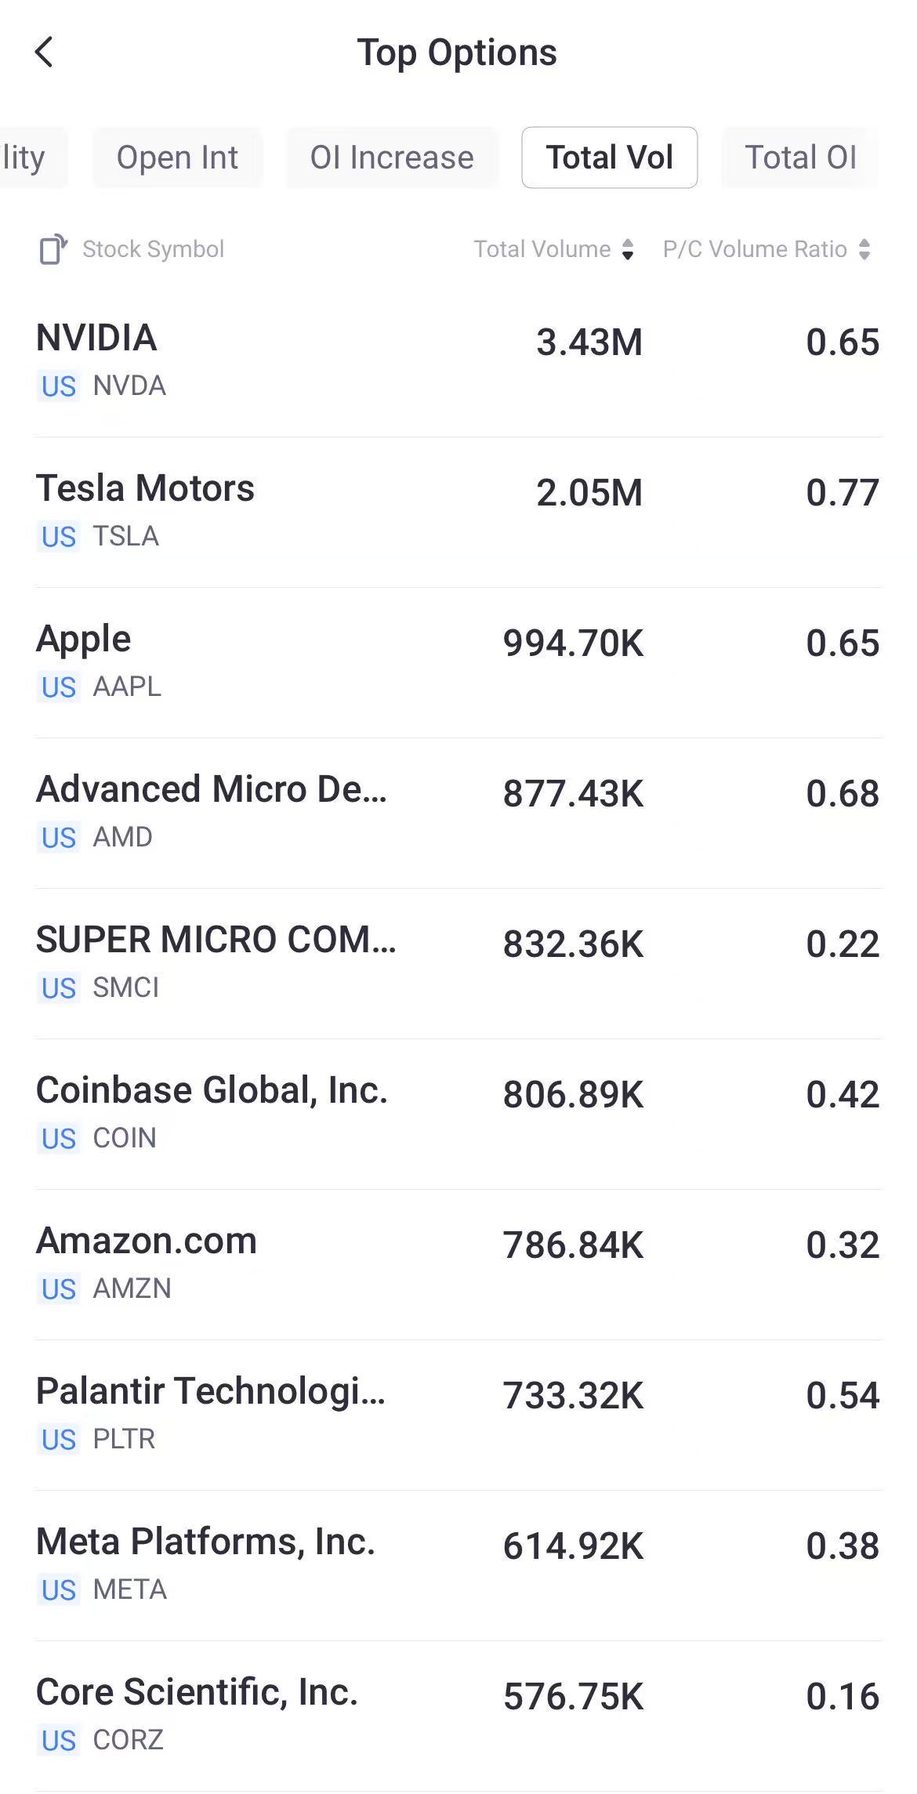The height and width of the screenshot is (1794, 917).
Task: Select Core Scientific CORZ row
Action: point(458,1716)
